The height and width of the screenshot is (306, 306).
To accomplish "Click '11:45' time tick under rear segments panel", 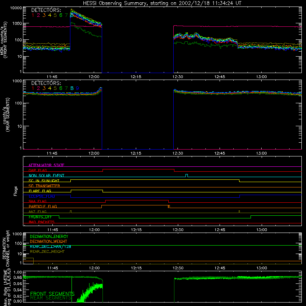I will pyautogui.click(x=52, y=153).
